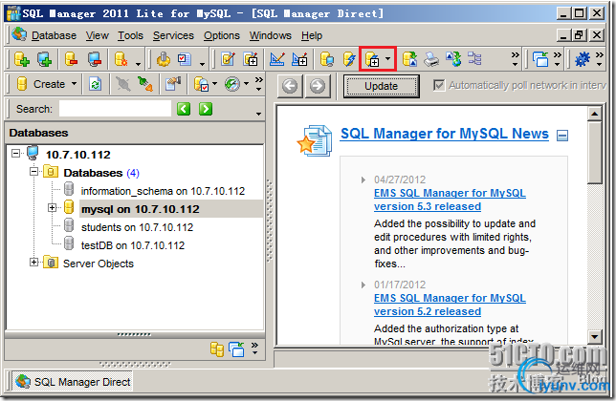Click the hammer properties icon in explorer toolbar
The width and height of the screenshot is (616, 401).
click(x=173, y=84)
